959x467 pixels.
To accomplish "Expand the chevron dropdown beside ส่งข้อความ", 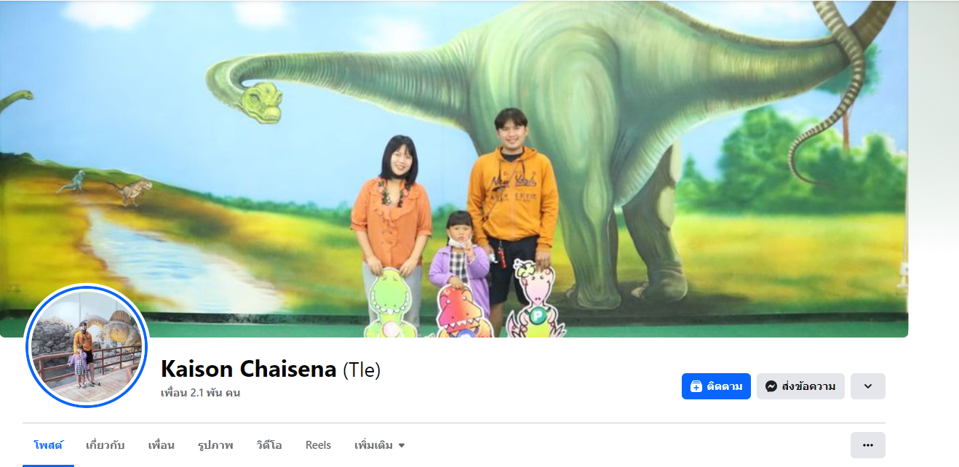I will coord(868,386).
